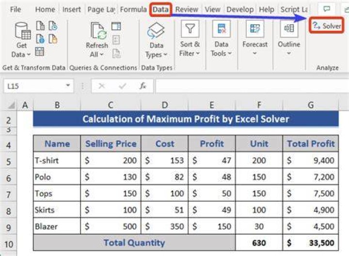Click the Polo cost cell 82
The width and height of the screenshot is (349, 256).
(x=164, y=177)
